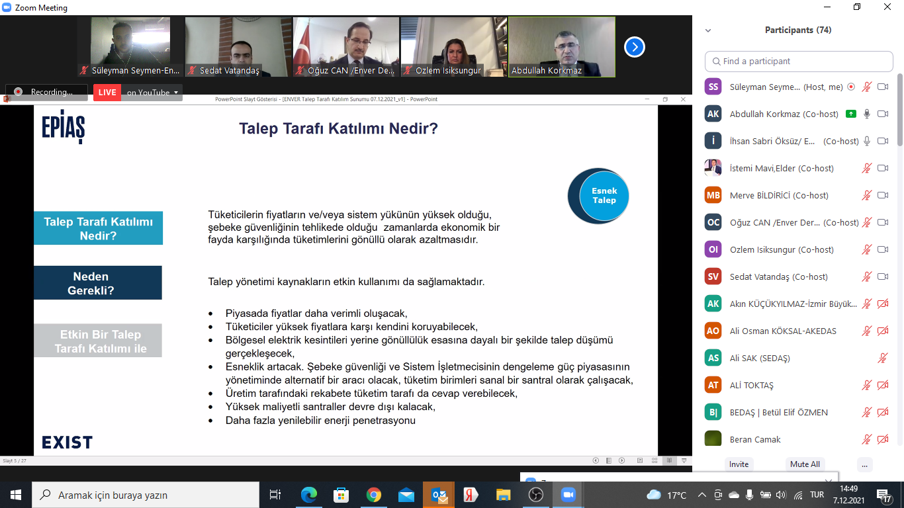Collapse the Participants panel with the chevron

click(x=708, y=30)
